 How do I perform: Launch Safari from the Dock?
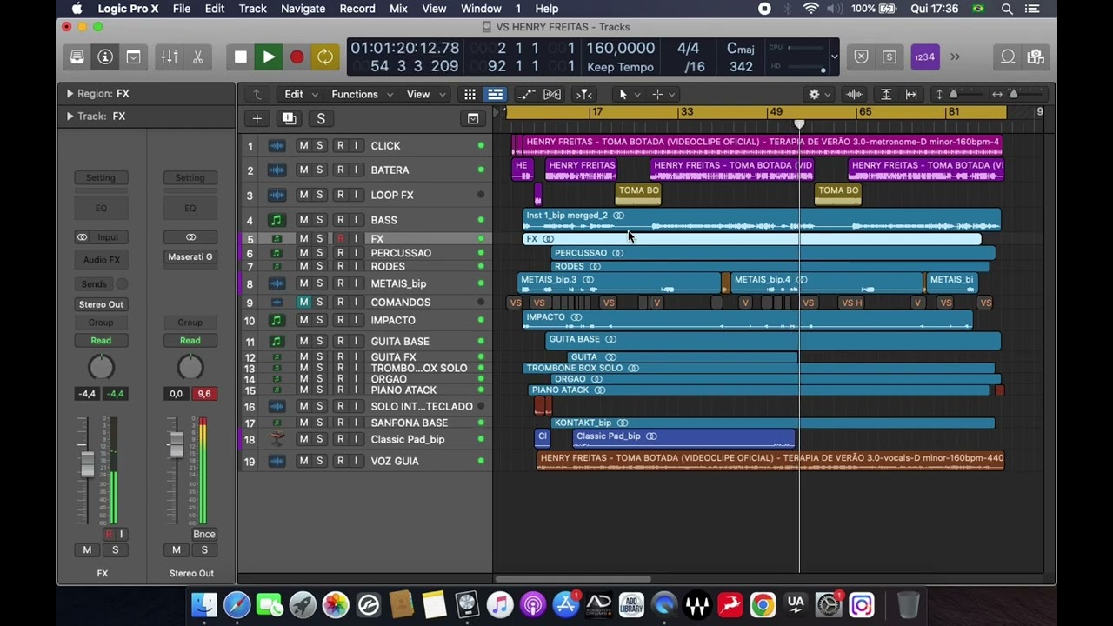click(x=237, y=604)
